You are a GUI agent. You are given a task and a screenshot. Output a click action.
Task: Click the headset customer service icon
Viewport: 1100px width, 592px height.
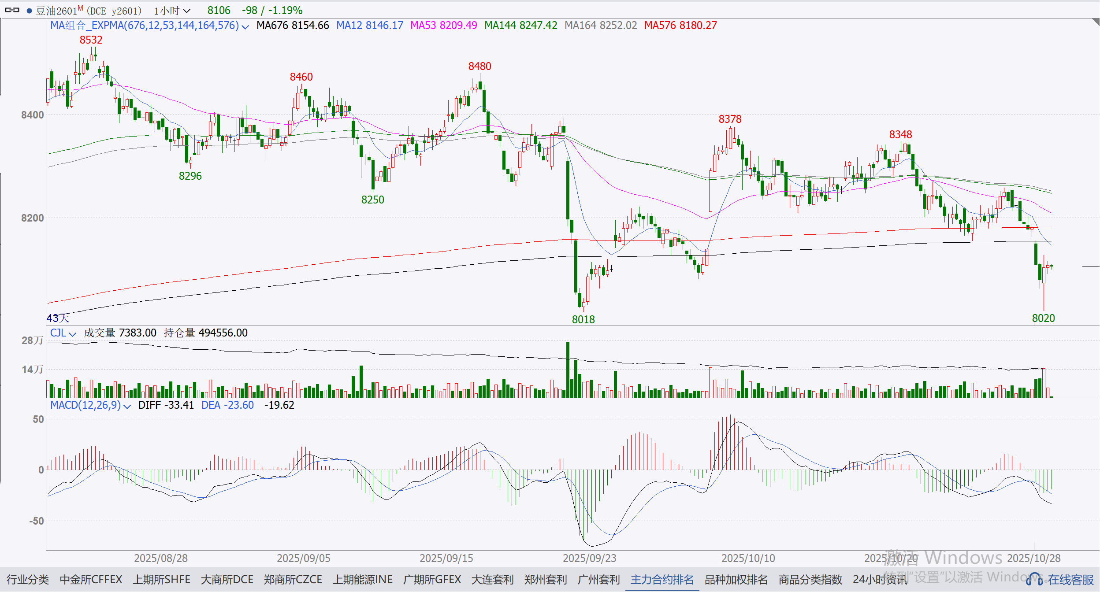click(1034, 579)
